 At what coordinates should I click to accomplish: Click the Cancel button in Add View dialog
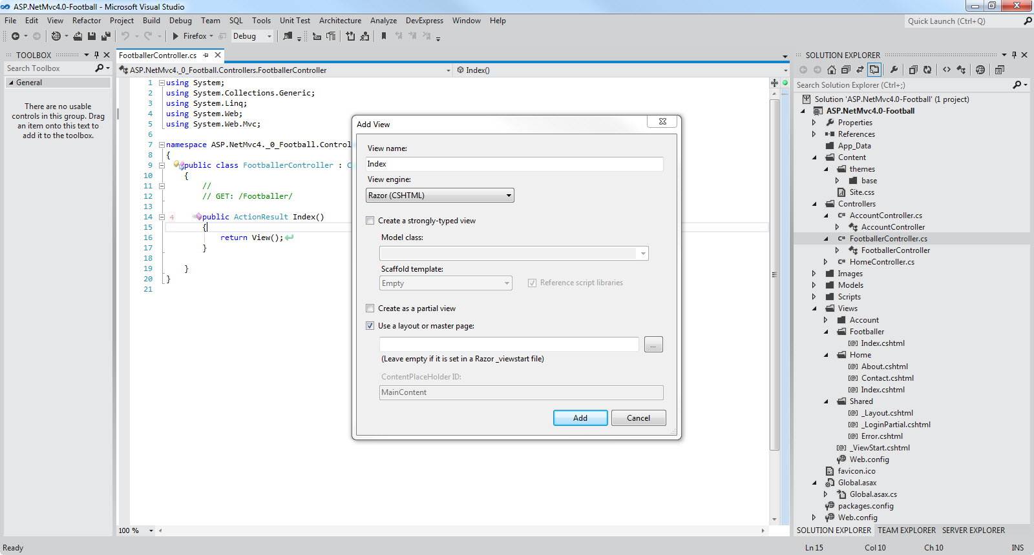[638, 418]
